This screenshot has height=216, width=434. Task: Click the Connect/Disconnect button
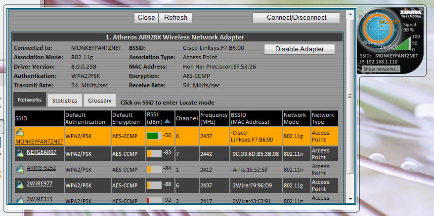click(x=296, y=18)
